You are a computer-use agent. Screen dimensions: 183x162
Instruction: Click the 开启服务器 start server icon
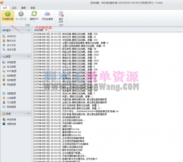click(8, 14)
